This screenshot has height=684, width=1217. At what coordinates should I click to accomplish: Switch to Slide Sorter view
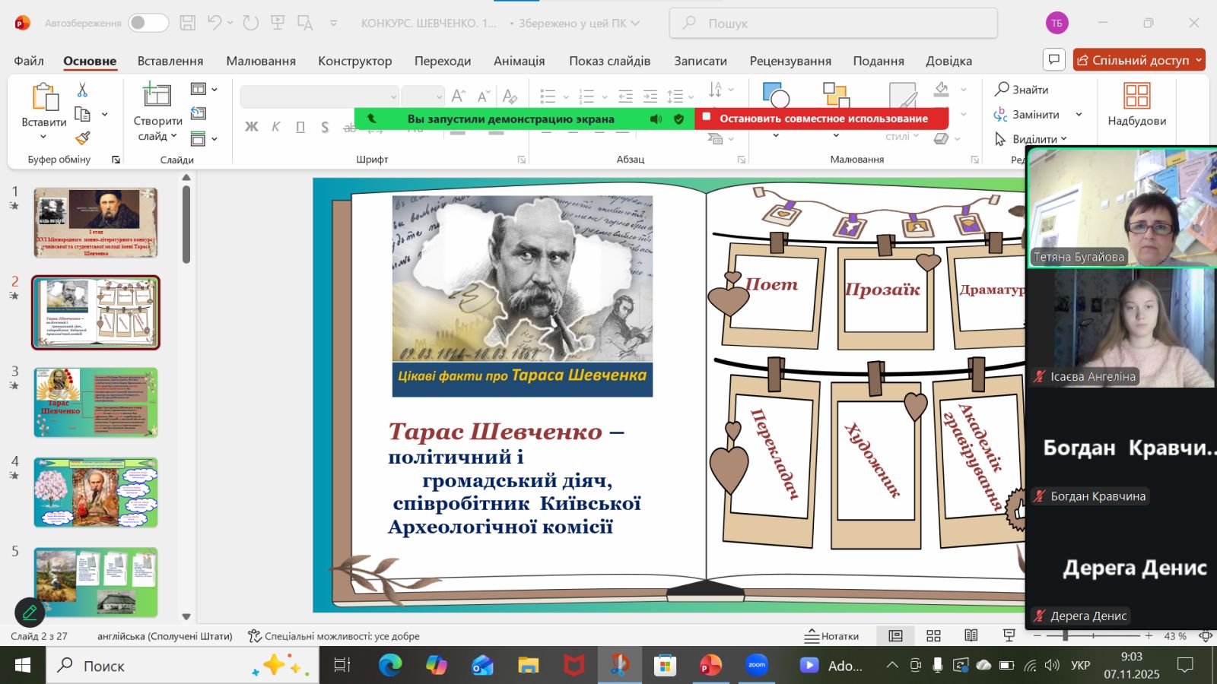933,636
